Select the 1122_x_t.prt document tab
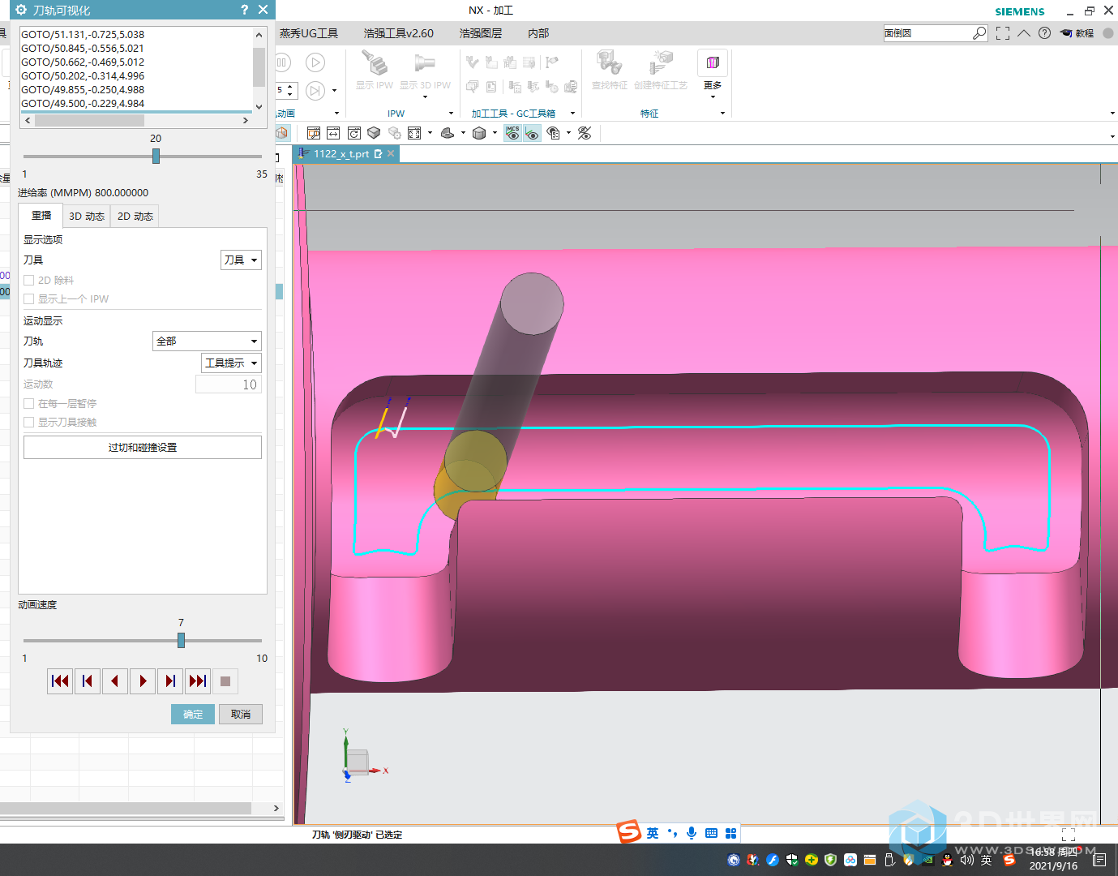Image resolution: width=1118 pixels, height=876 pixels. [346, 154]
